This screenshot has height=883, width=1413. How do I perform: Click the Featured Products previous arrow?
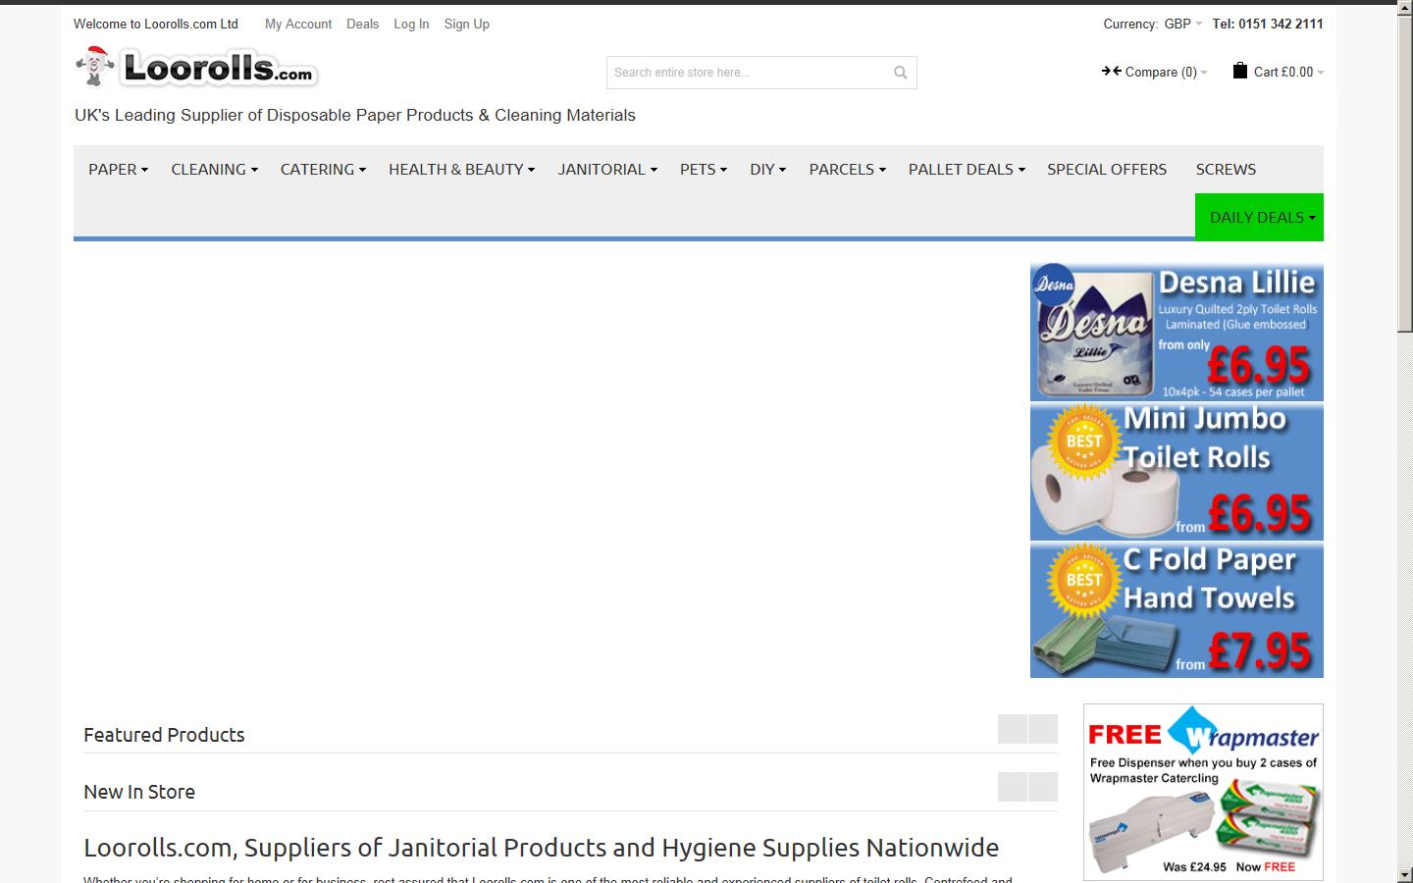pyautogui.click(x=1012, y=729)
